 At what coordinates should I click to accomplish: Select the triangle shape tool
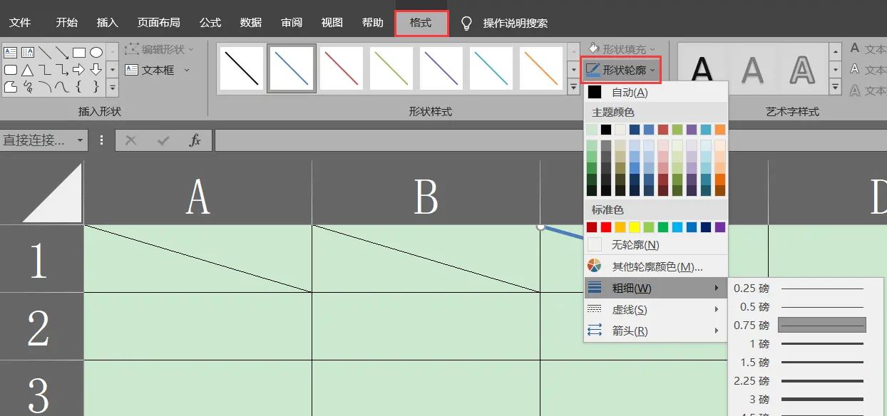27,70
